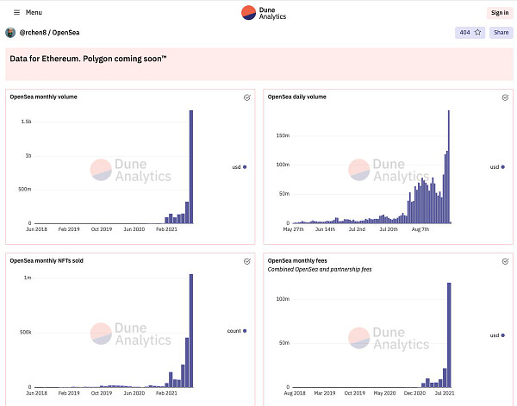Toggle usd legend in monthly volume chart
Viewport: 517px width, 406px height.
coord(240,167)
